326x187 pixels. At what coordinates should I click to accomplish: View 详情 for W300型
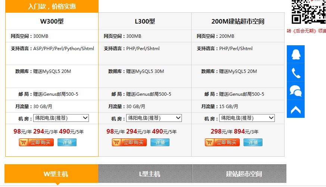(x=67, y=142)
